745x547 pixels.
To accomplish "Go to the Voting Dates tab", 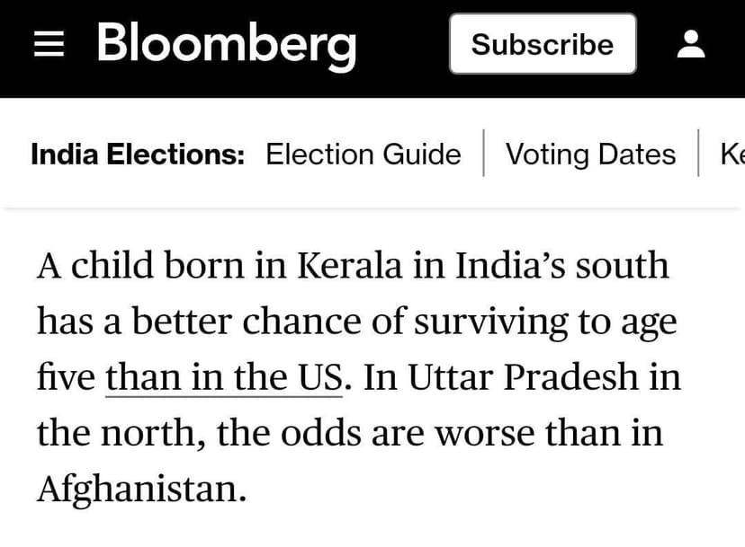I will click(x=590, y=154).
